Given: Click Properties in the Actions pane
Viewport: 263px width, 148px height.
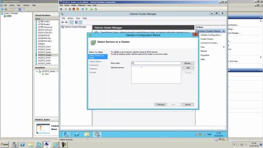Looking at the screenshot, I should pos(205,55).
